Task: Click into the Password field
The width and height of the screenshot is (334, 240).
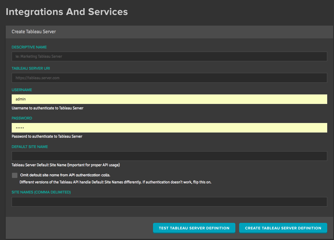Action: tap(169, 128)
